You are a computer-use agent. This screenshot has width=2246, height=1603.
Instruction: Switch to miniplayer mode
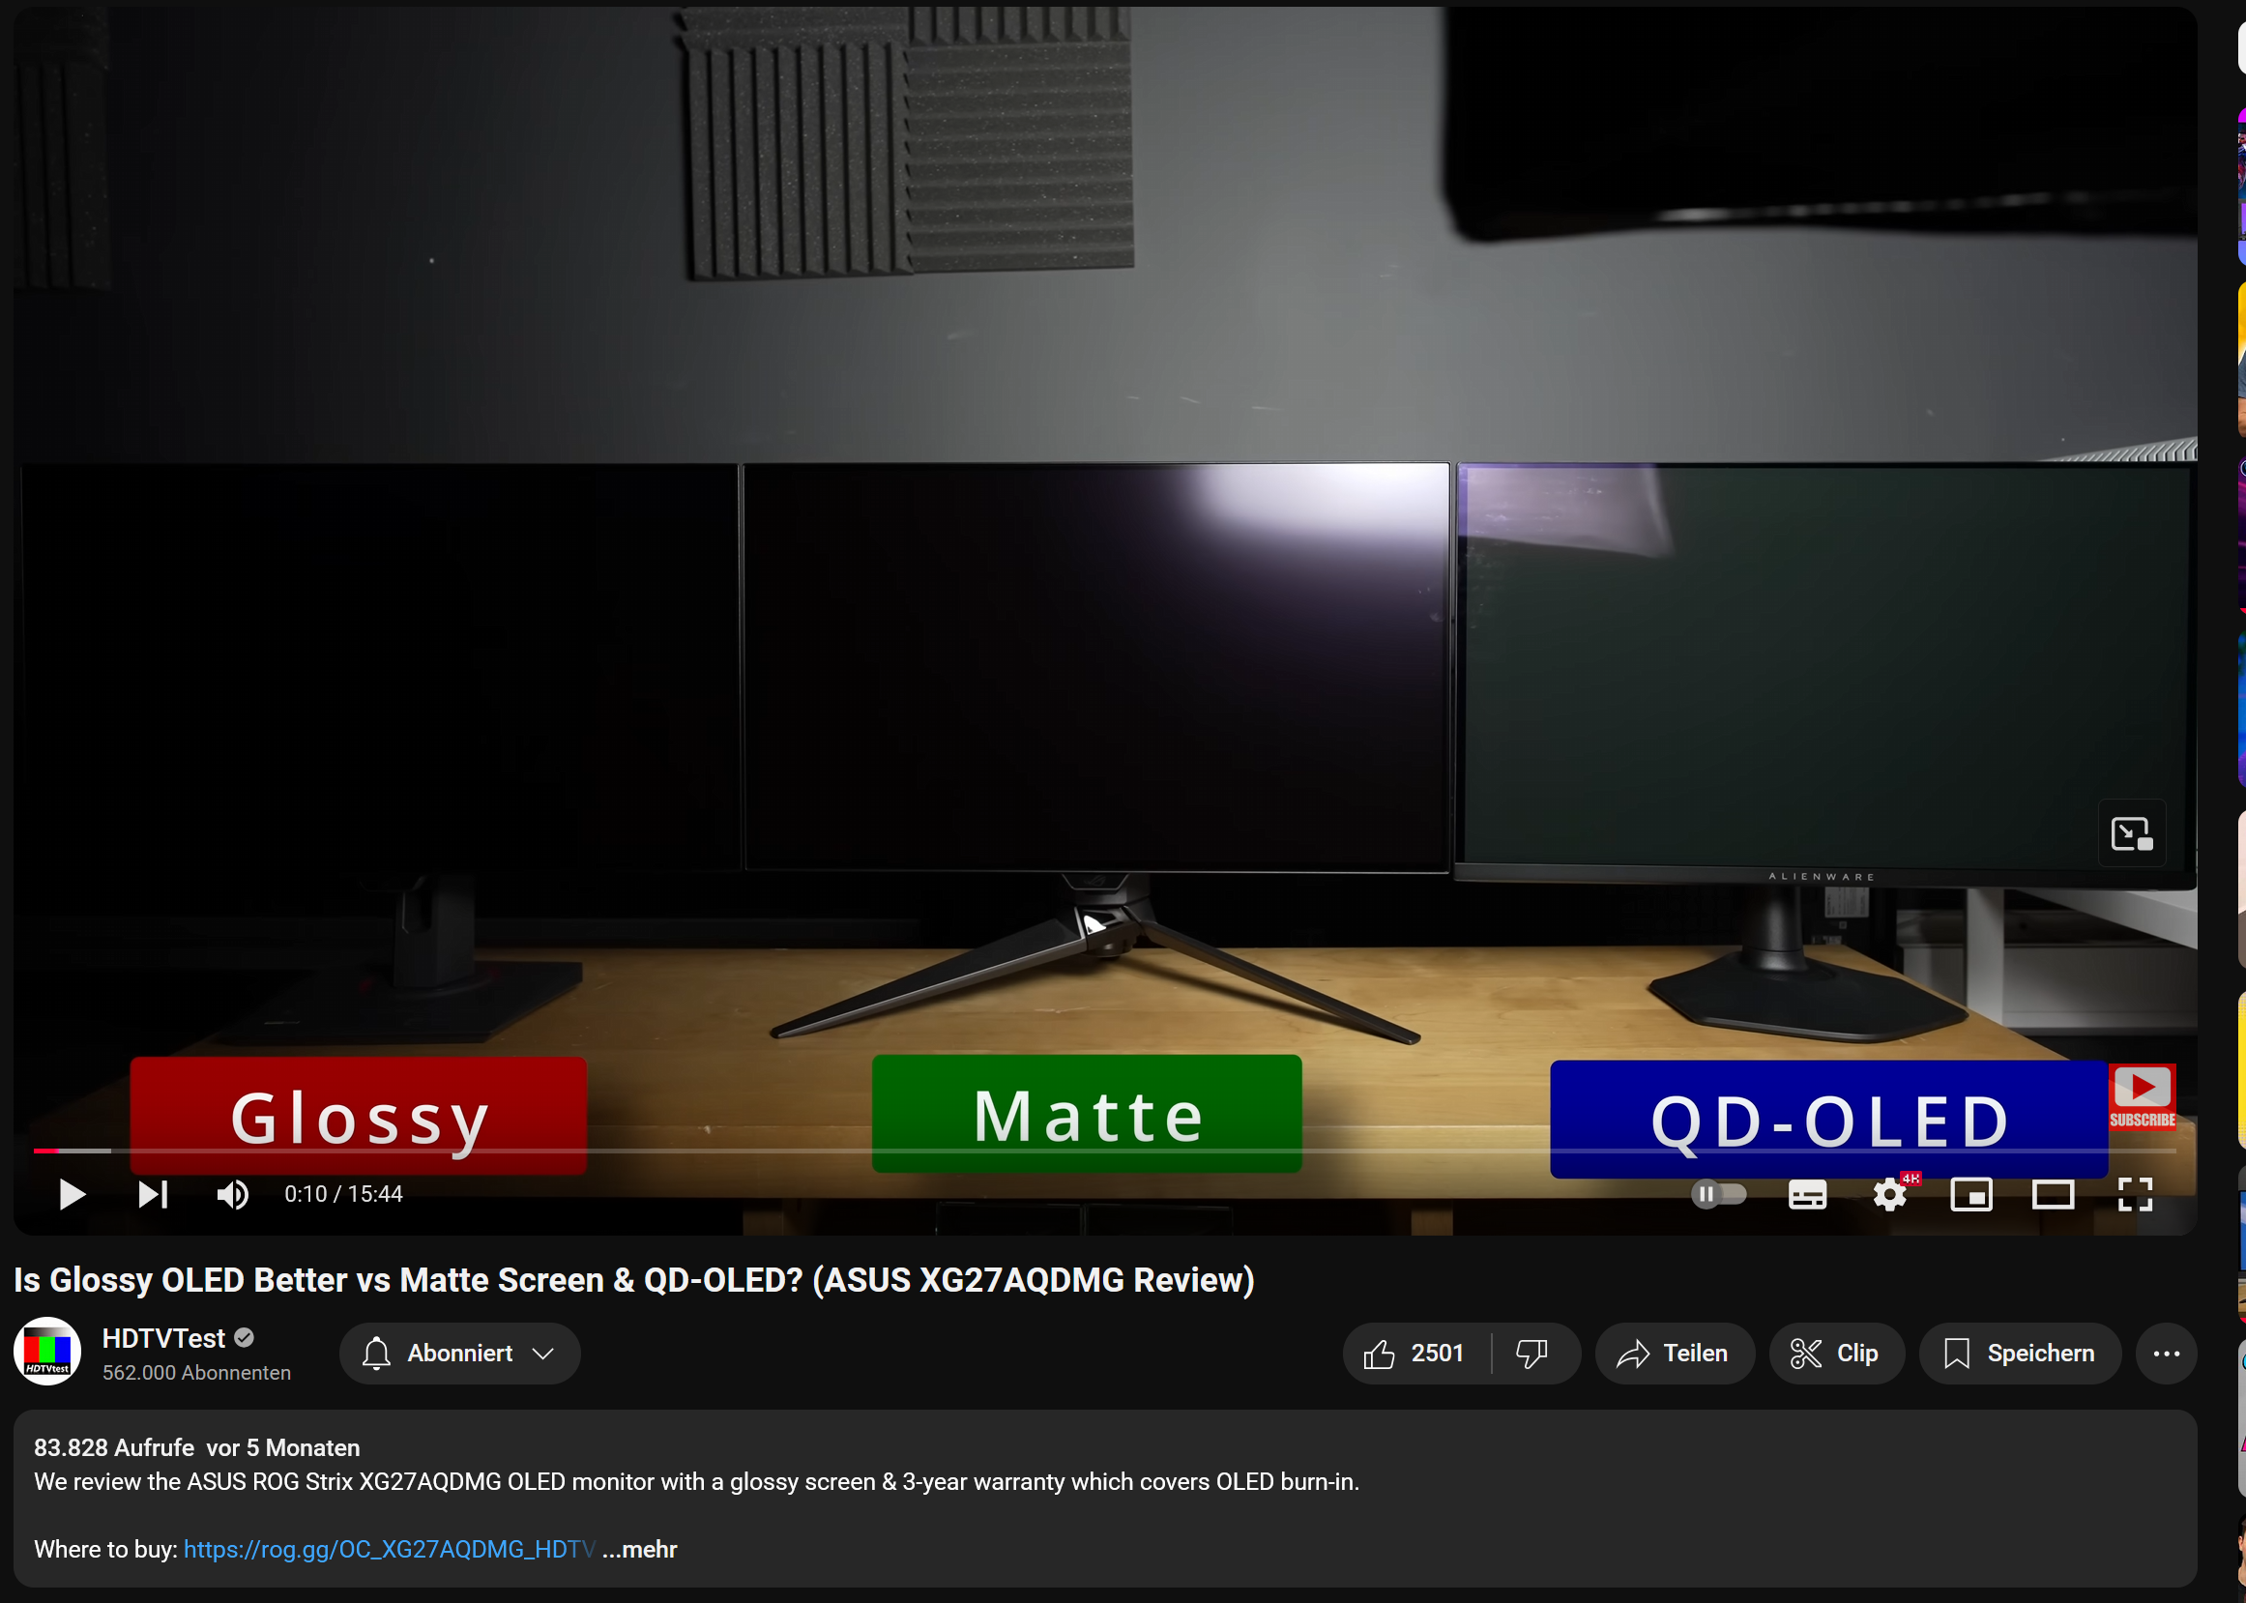pyautogui.click(x=1970, y=1194)
